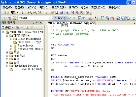The width and height of the screenshot is (136, 97).
Task: Toggle Include Actual Execution Plan
Action: pos(102,18)
